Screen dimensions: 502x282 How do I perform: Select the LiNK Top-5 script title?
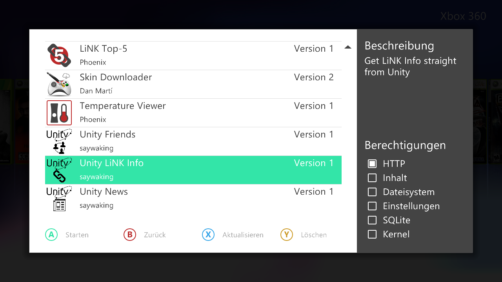click(104, 49)
